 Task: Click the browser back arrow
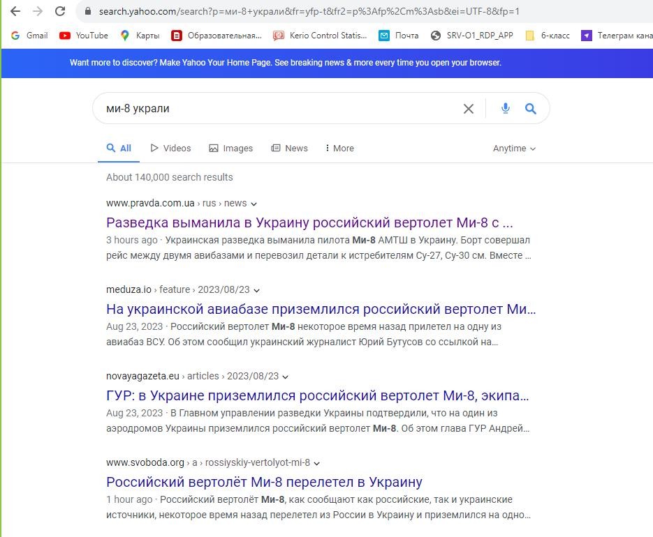[15, 11]
